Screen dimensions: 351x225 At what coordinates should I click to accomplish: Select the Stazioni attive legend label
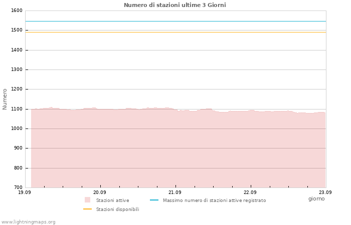[x=113, y=200]
